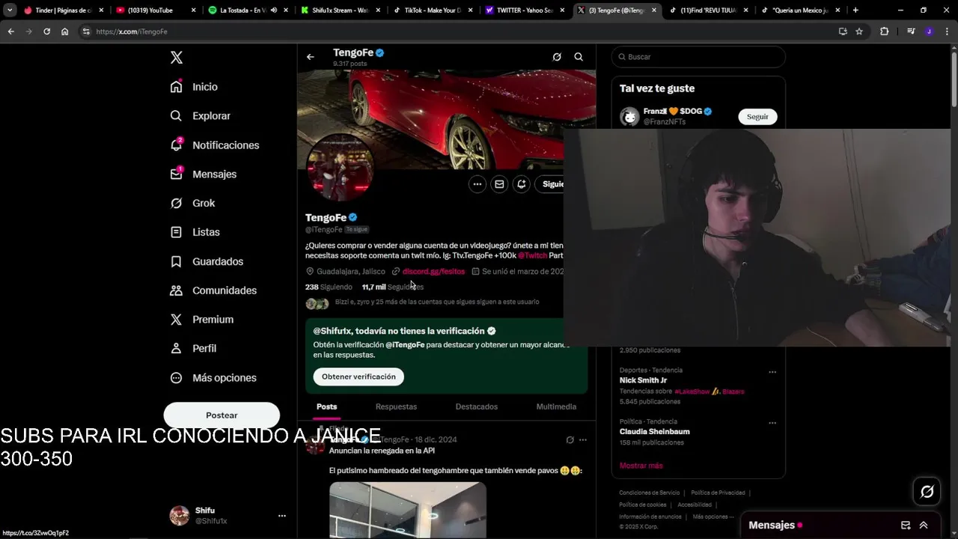Click the Siguiendo follow button
Image resolution: width=958 pixels, height=539 pixels.
550,184
